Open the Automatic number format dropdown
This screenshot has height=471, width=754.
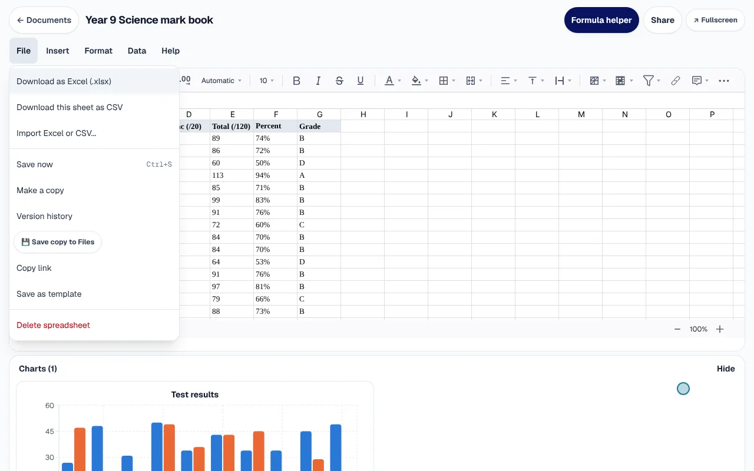tap(221, 81)
